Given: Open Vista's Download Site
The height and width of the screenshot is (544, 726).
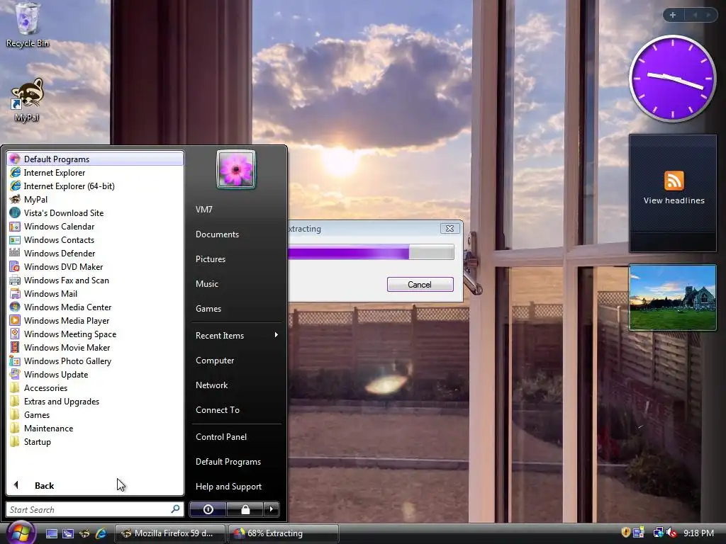Looking at the screenshot, I should click(x=95, y=212).
